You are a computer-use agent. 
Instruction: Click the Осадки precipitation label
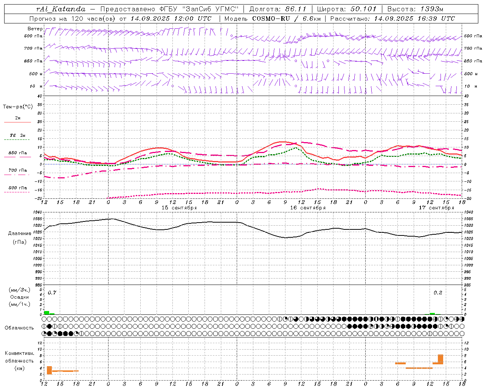coord(19,297)
